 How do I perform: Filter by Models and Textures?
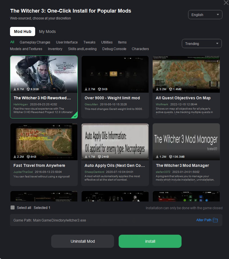click(26, 49)
